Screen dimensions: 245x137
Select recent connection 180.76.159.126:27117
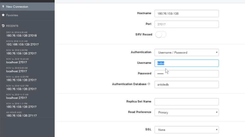pos(22,116)
